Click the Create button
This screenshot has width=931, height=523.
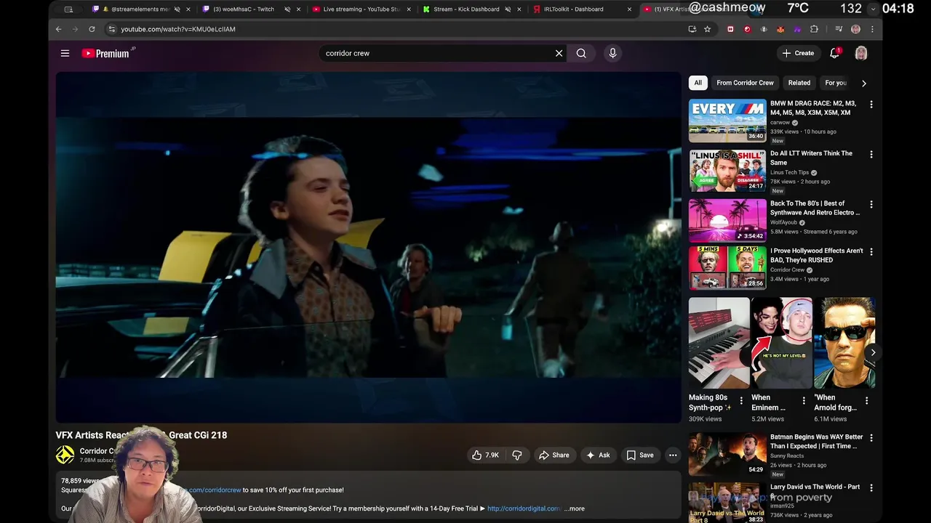point(798,53)
